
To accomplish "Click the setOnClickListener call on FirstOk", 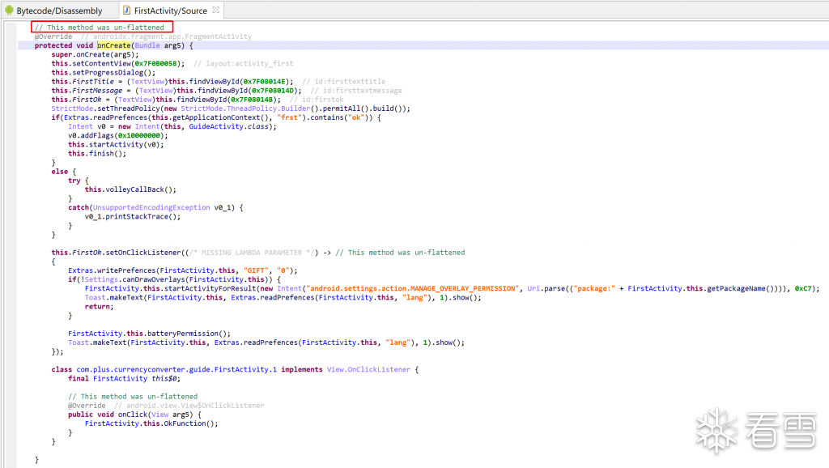I will (143, 253).
